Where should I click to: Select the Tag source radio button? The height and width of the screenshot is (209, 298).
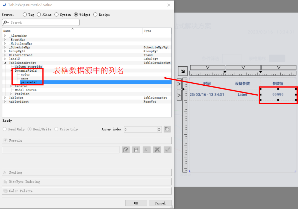[25, 15]
